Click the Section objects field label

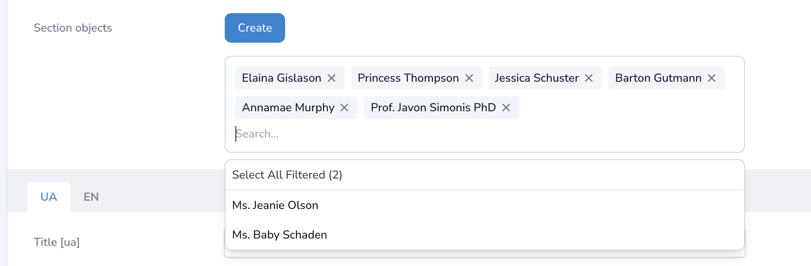point(73,28)
